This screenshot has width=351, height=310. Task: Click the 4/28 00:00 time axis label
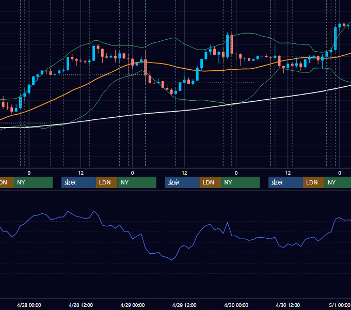point(29,305)
